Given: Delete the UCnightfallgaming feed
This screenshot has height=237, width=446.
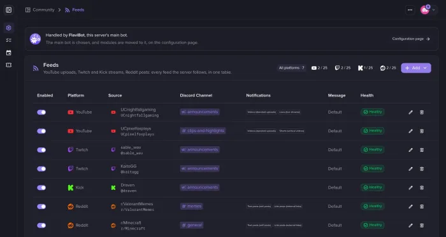Looking at the screenshot, I should [x=422, y=112].
